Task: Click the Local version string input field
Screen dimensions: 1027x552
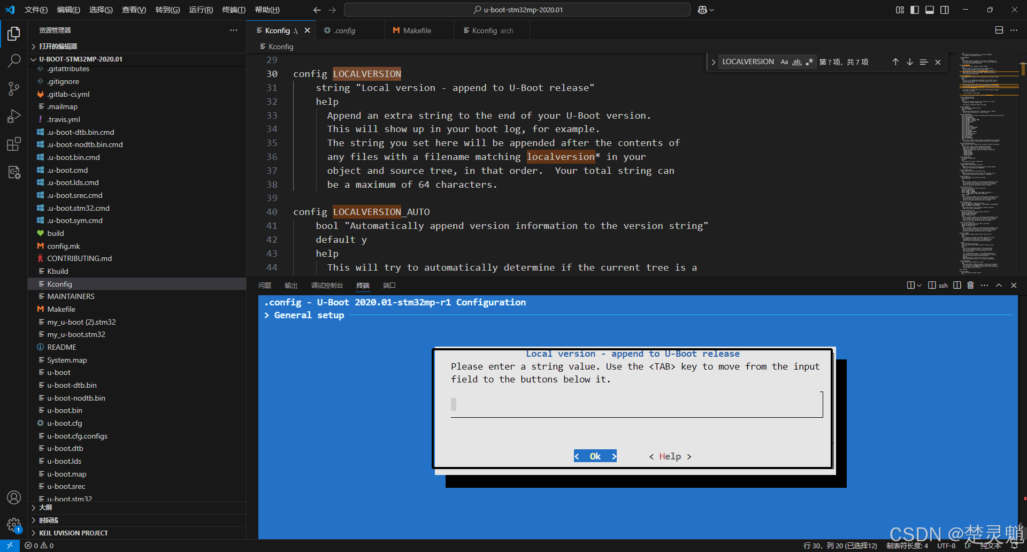Action: [x=637, y=404]
